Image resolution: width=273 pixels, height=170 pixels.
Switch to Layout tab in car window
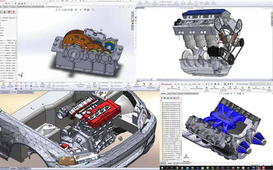click(13, 92)
